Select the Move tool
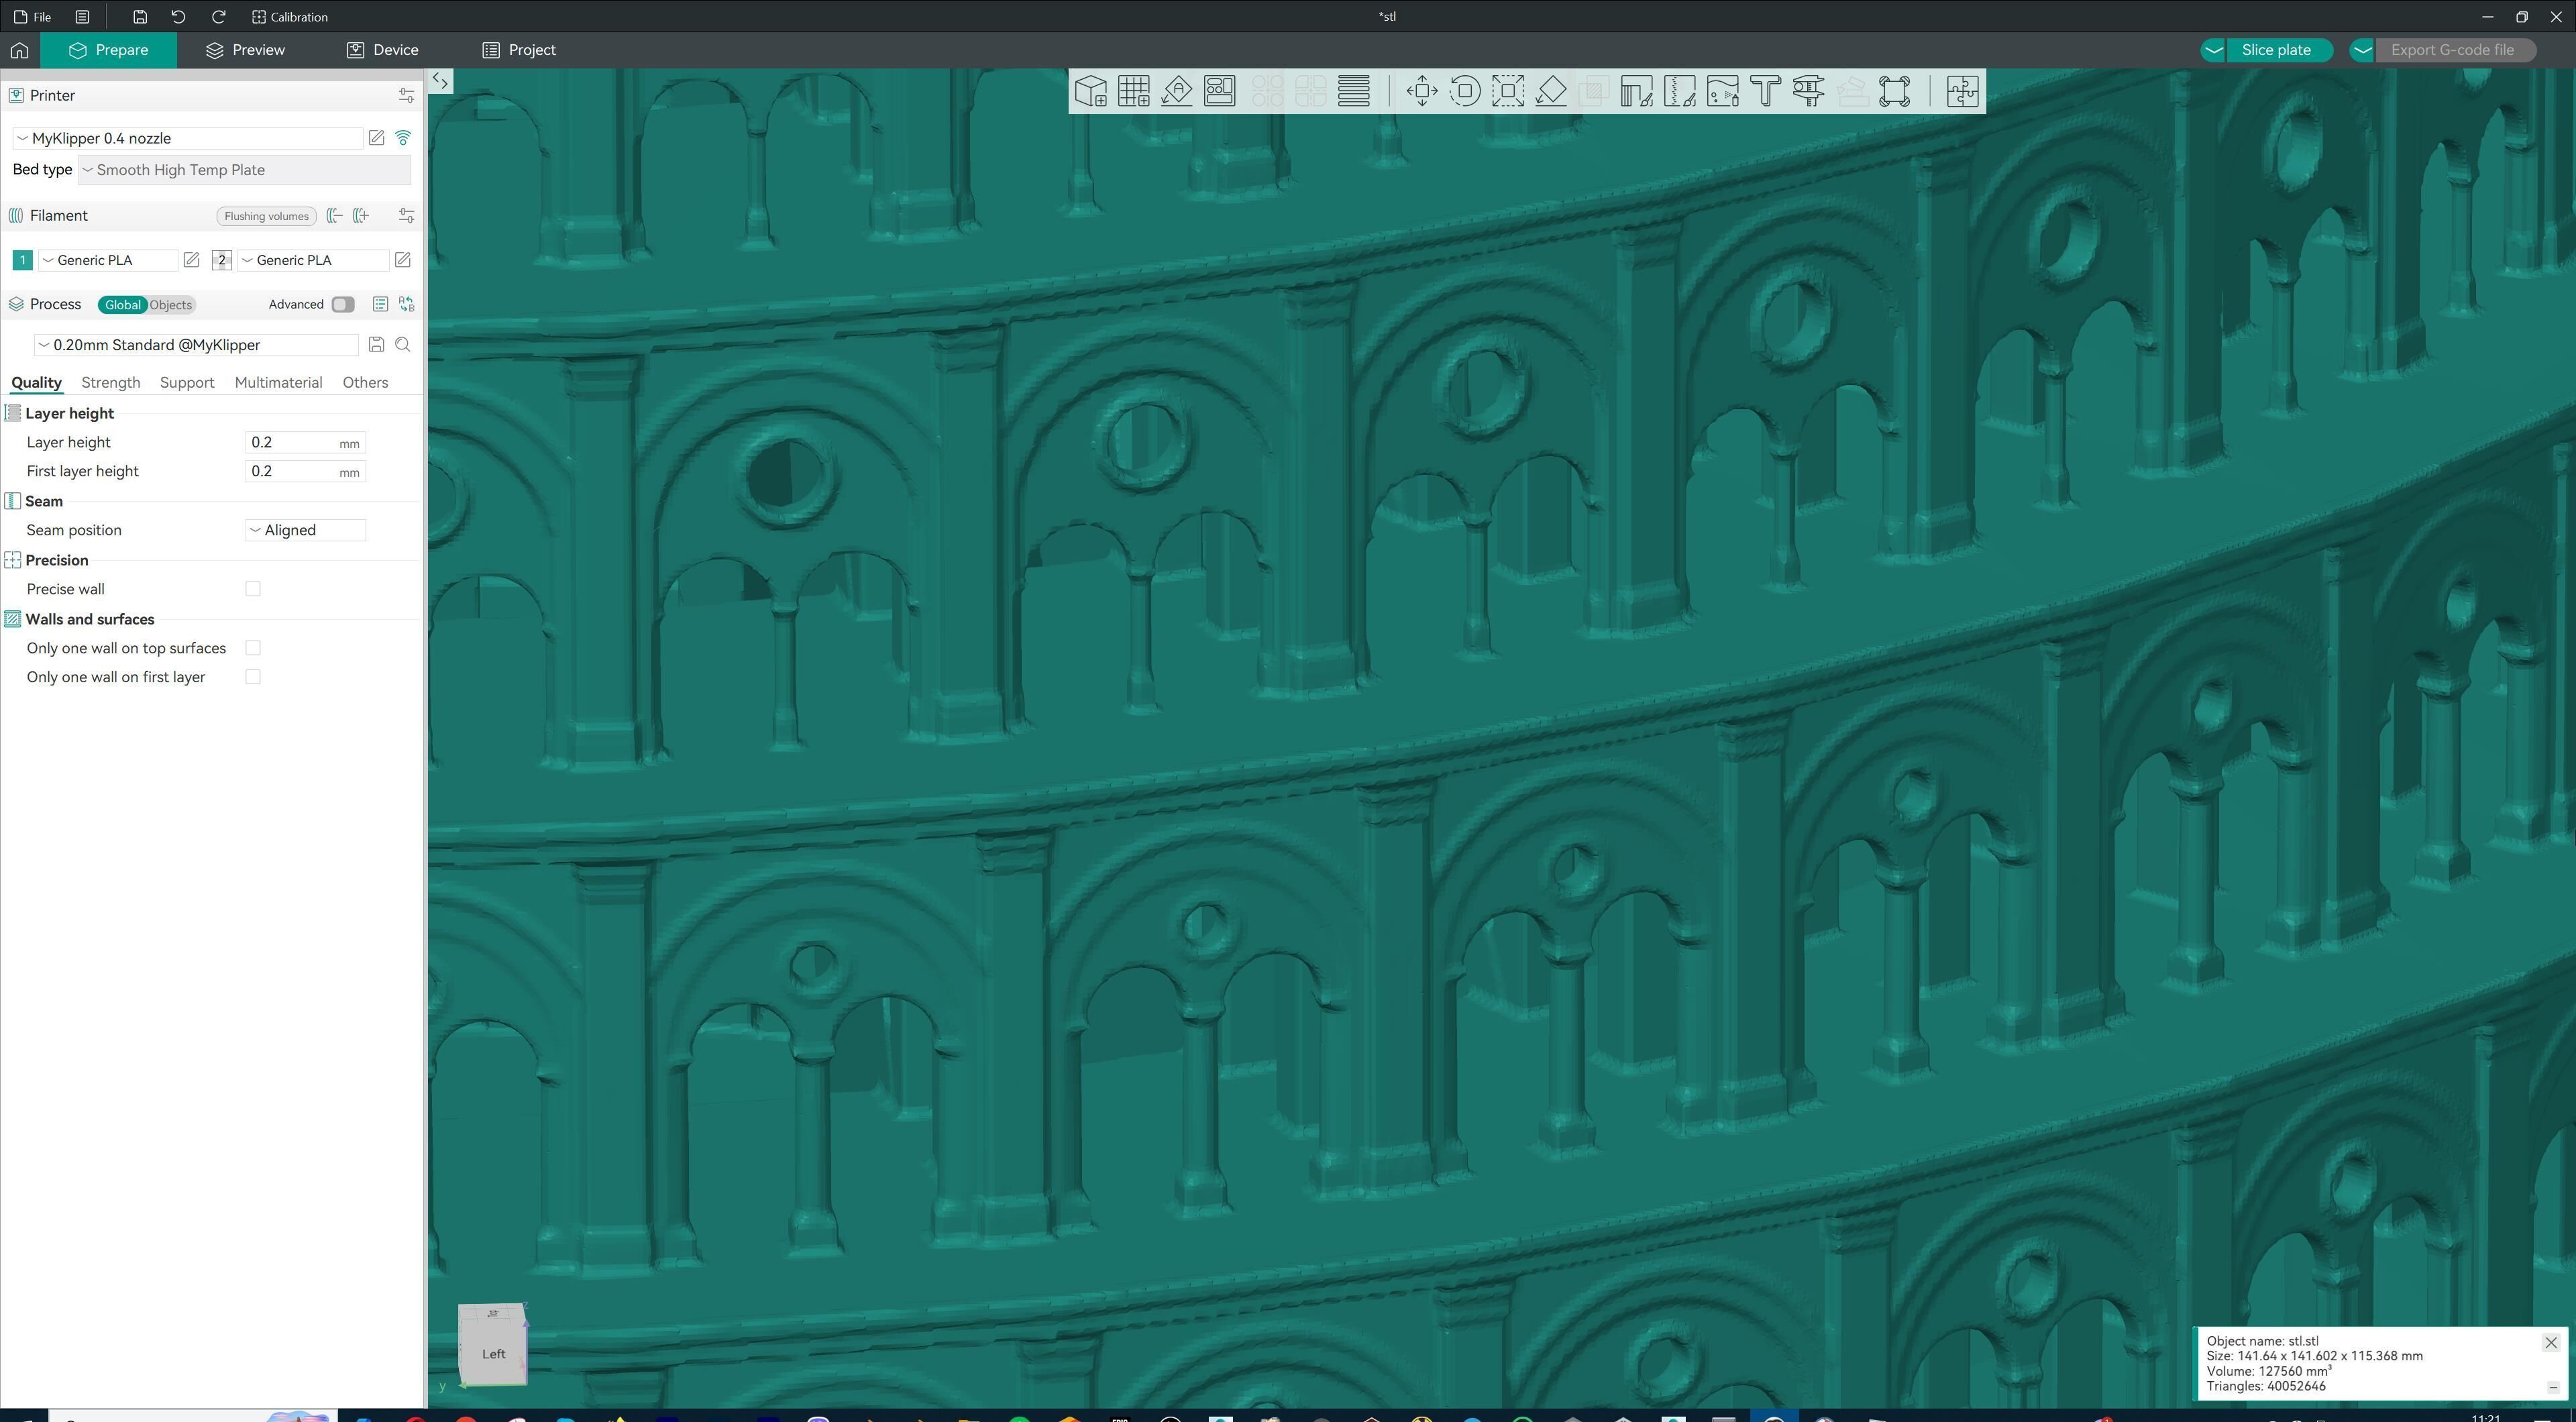Image resolution: width=2576 pixels, height=1422 pixels. (x=1422, y=91)
